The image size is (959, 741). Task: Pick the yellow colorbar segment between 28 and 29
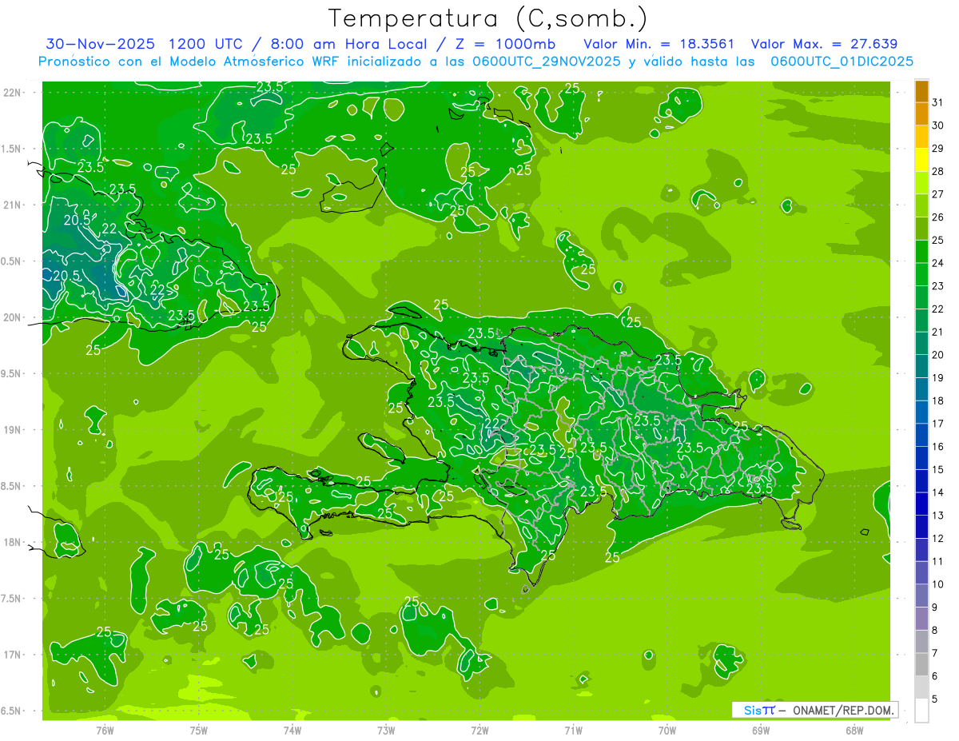(921, 160)
